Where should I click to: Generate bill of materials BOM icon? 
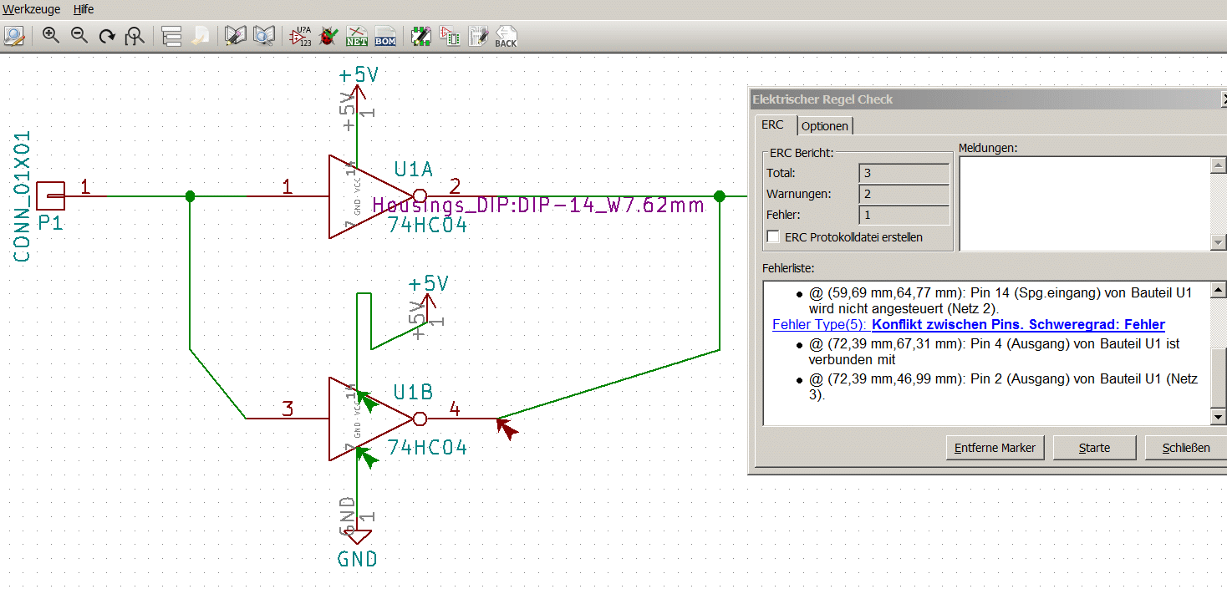tap(385, 36)
